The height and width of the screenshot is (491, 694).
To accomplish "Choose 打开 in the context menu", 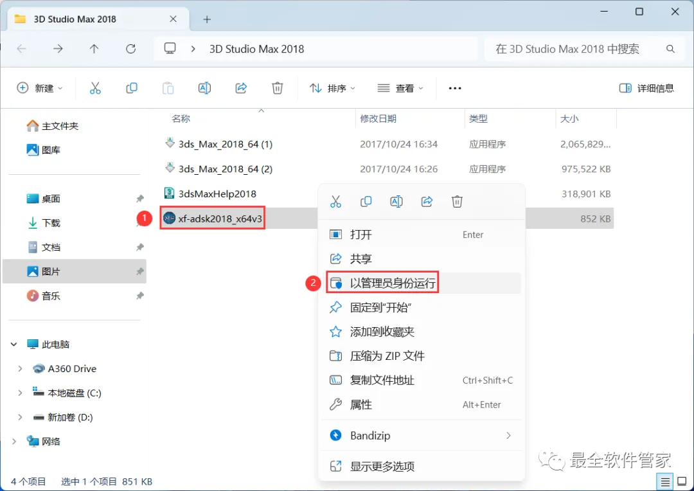I will pos(421,234).
